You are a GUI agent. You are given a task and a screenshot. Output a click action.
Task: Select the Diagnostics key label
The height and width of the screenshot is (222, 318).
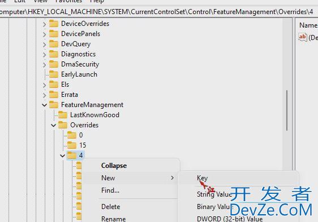[x=78, y=54]
